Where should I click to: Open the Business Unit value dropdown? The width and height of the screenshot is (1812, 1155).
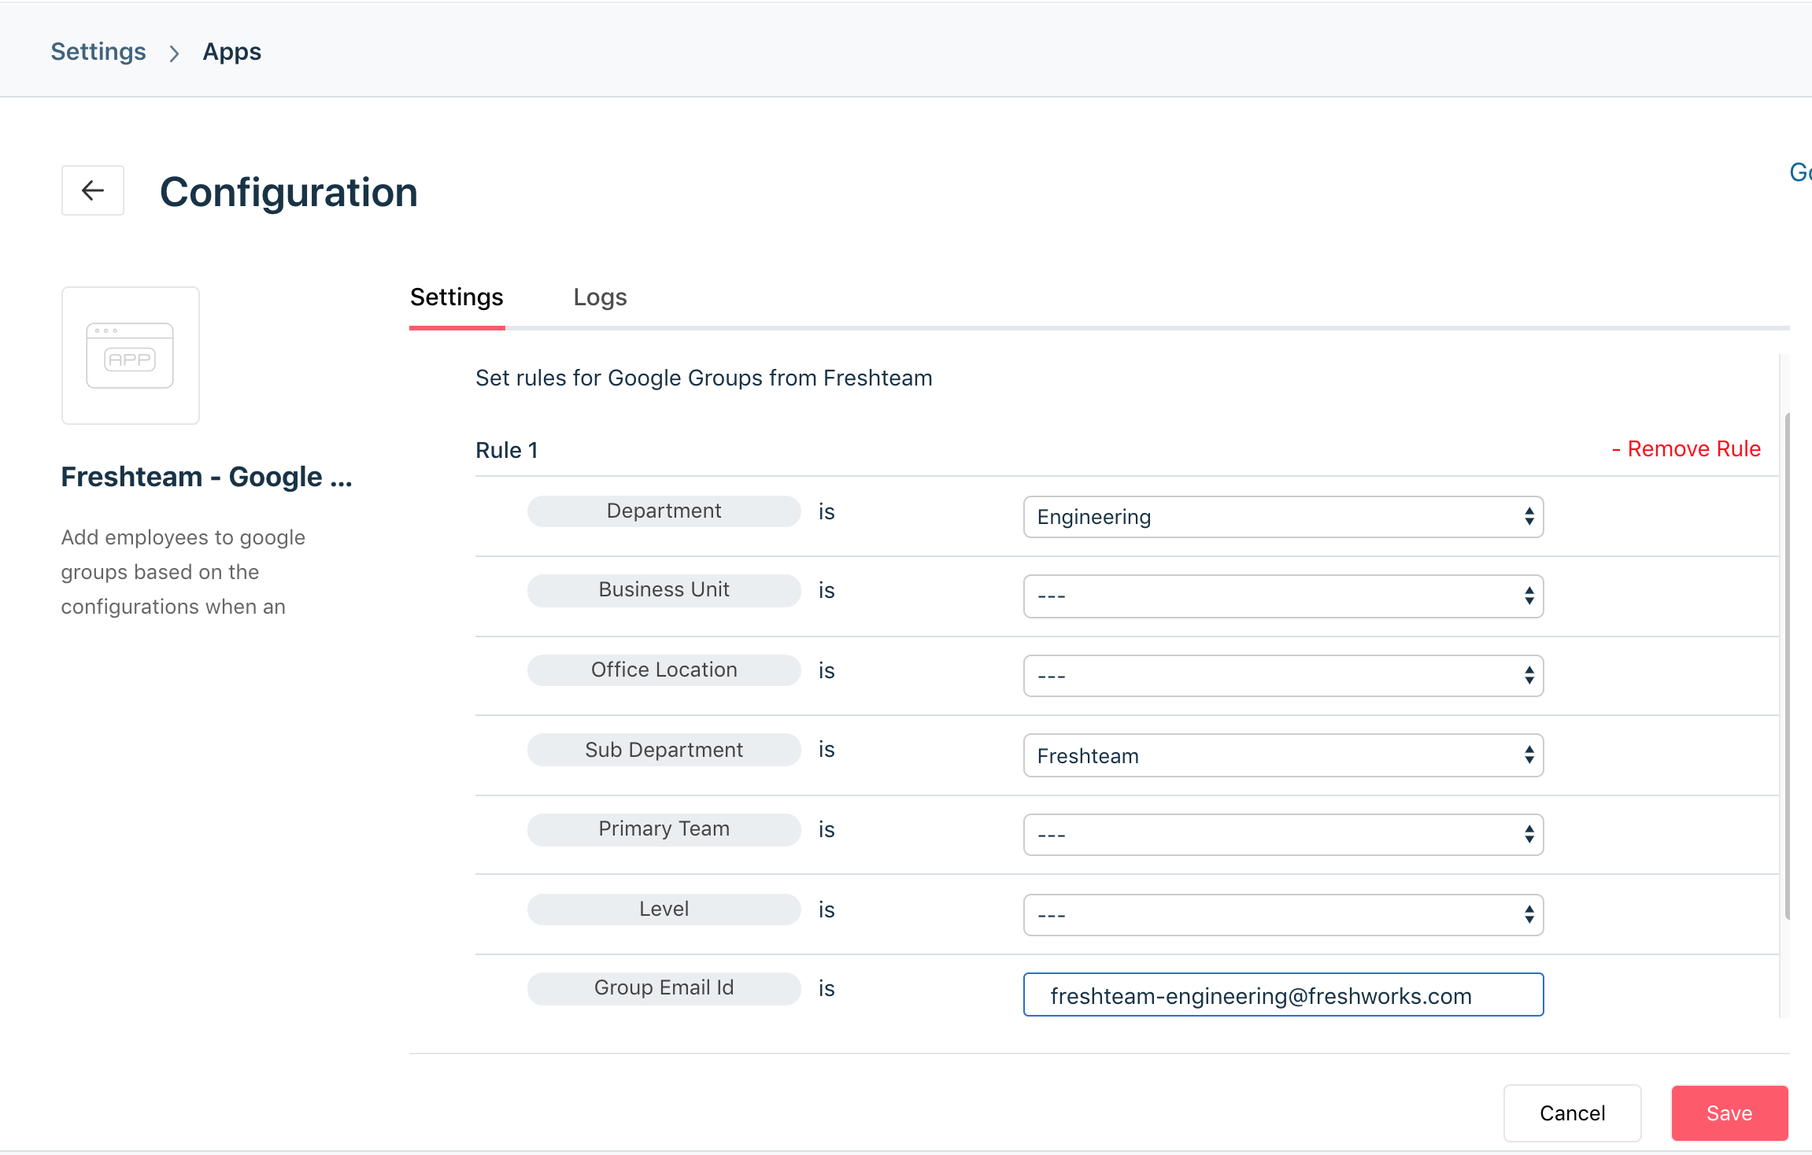point(1283,596)
